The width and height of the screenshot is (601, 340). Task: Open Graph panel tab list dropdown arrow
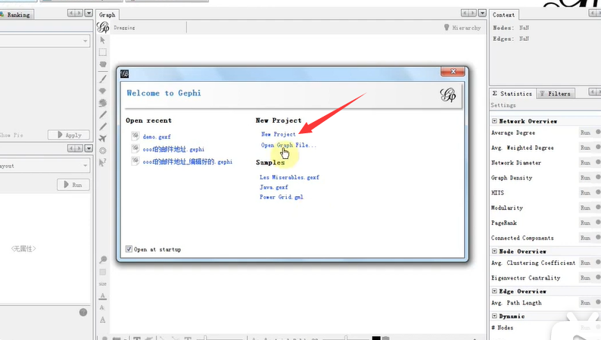pyautogui.click(x=482, y=13)
